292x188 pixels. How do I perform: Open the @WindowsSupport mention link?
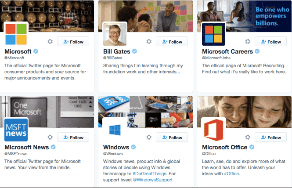153,180
